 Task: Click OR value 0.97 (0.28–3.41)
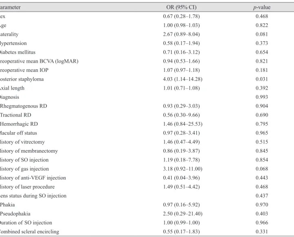point(181,133)
